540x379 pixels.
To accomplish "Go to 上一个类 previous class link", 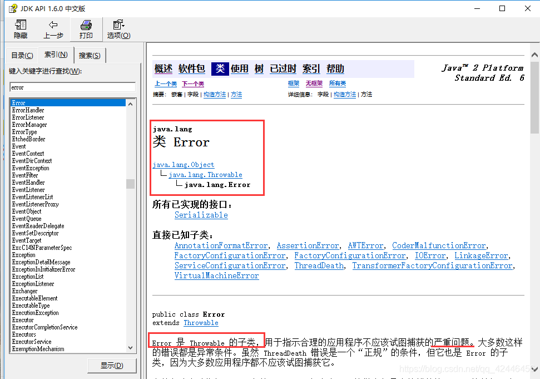I will 166,83.
